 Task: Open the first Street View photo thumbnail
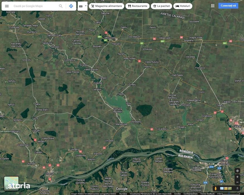[x=222, y=189]
